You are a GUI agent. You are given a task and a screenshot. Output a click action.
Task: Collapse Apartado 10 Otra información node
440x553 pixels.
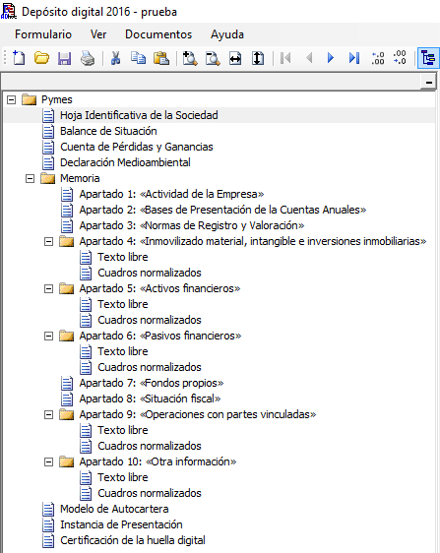pos(48,462)
